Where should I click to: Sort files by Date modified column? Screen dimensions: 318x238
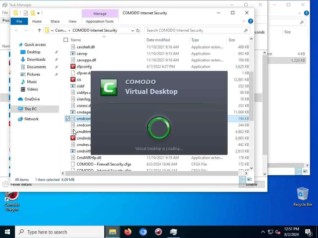[x=158, y=40]
